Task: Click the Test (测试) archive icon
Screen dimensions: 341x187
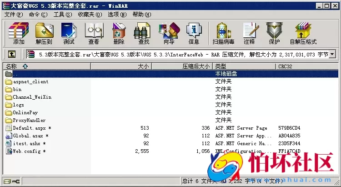Action: (69, 33)
